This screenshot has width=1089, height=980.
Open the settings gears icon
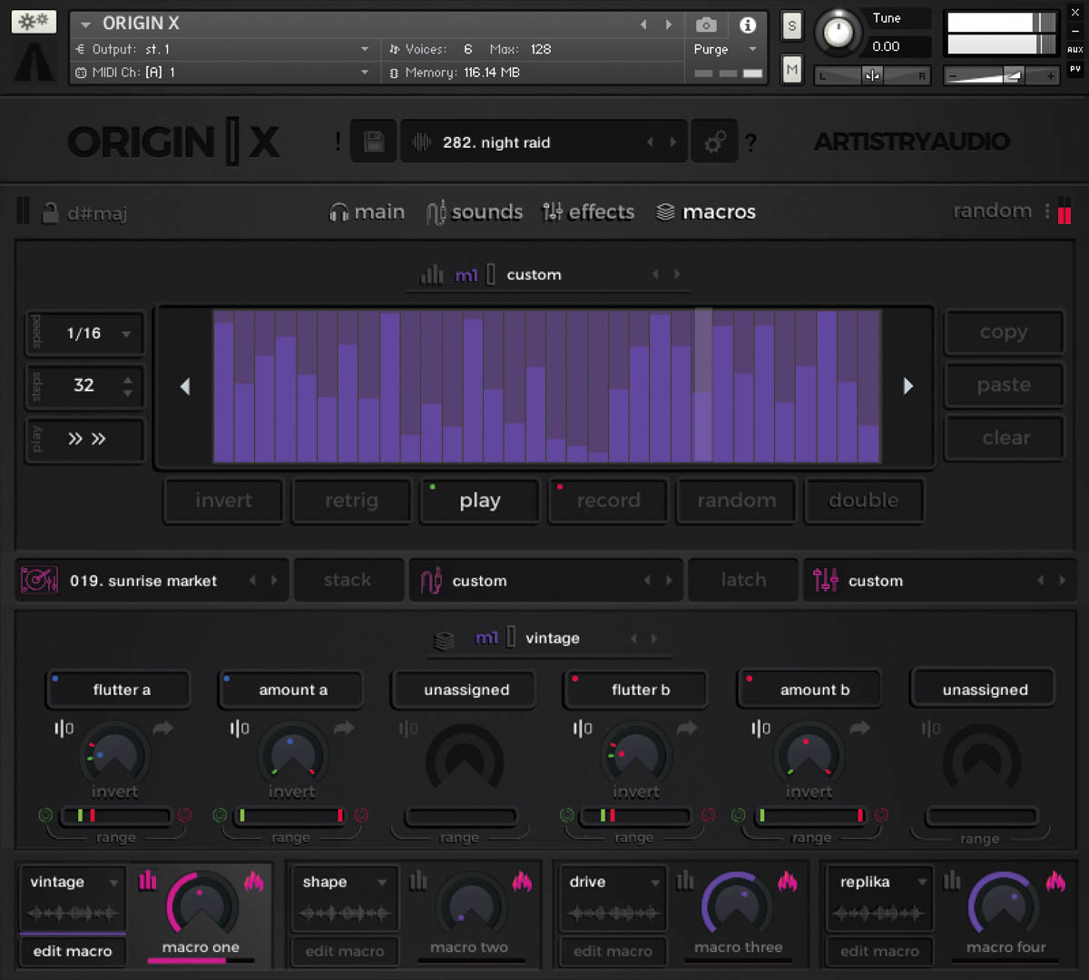click(714, 142)
